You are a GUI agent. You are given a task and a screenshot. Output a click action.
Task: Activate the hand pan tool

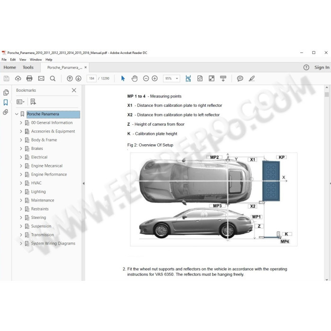134,78
